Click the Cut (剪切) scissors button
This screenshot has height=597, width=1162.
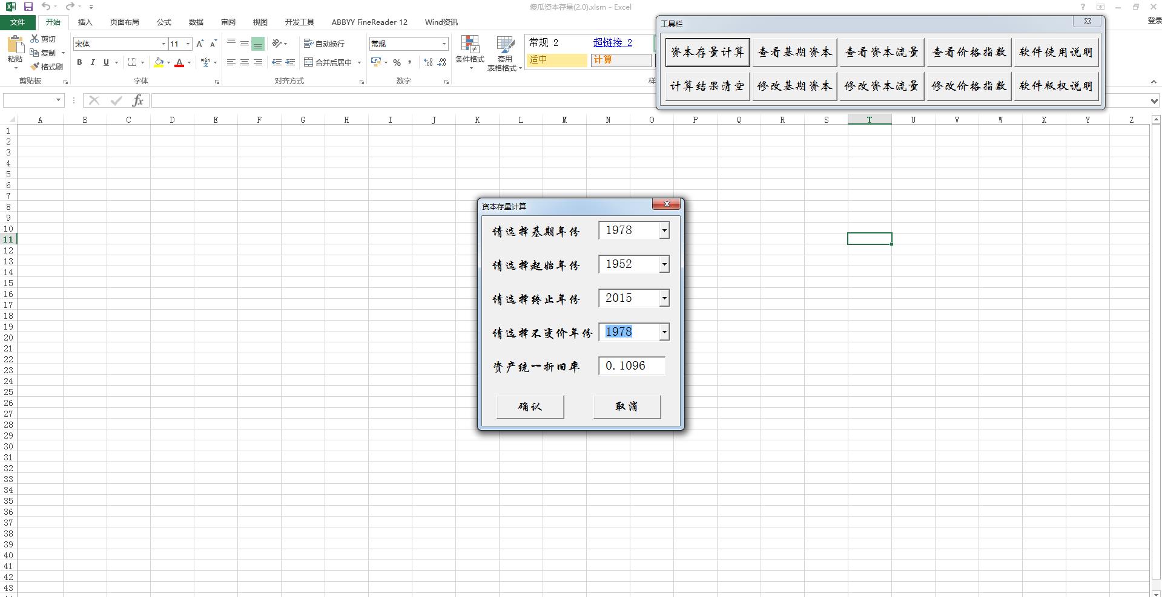point(44,39)
